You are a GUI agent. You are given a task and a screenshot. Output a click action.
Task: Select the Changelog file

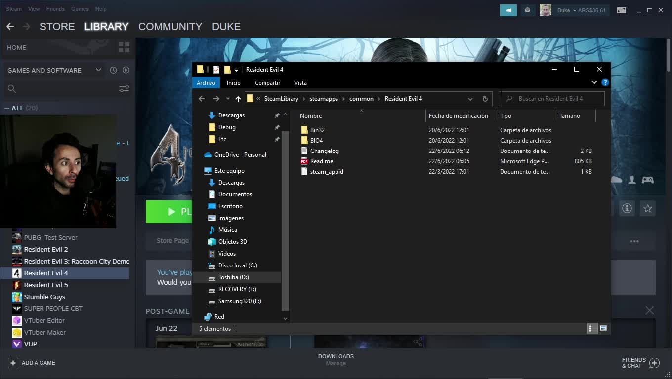(x=324, y=151)
